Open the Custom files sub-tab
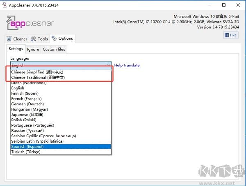Viewport: 246px width, 186px height. pos(54,49)
